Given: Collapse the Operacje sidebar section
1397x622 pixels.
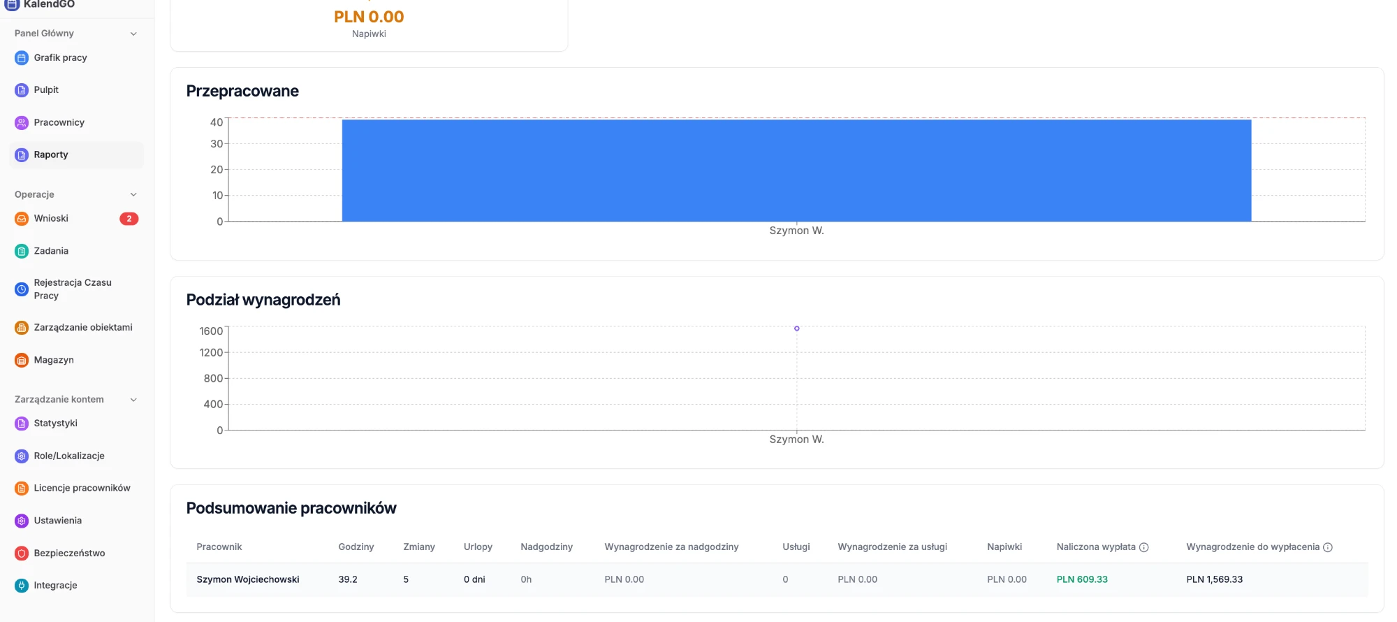Looking at the screenshot, I should click(133, 194).
